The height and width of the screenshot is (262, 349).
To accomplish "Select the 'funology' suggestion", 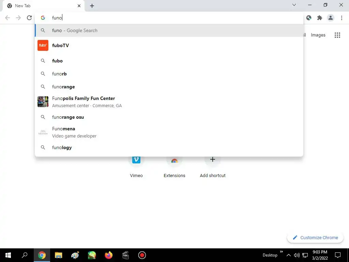I will point(169,147).
